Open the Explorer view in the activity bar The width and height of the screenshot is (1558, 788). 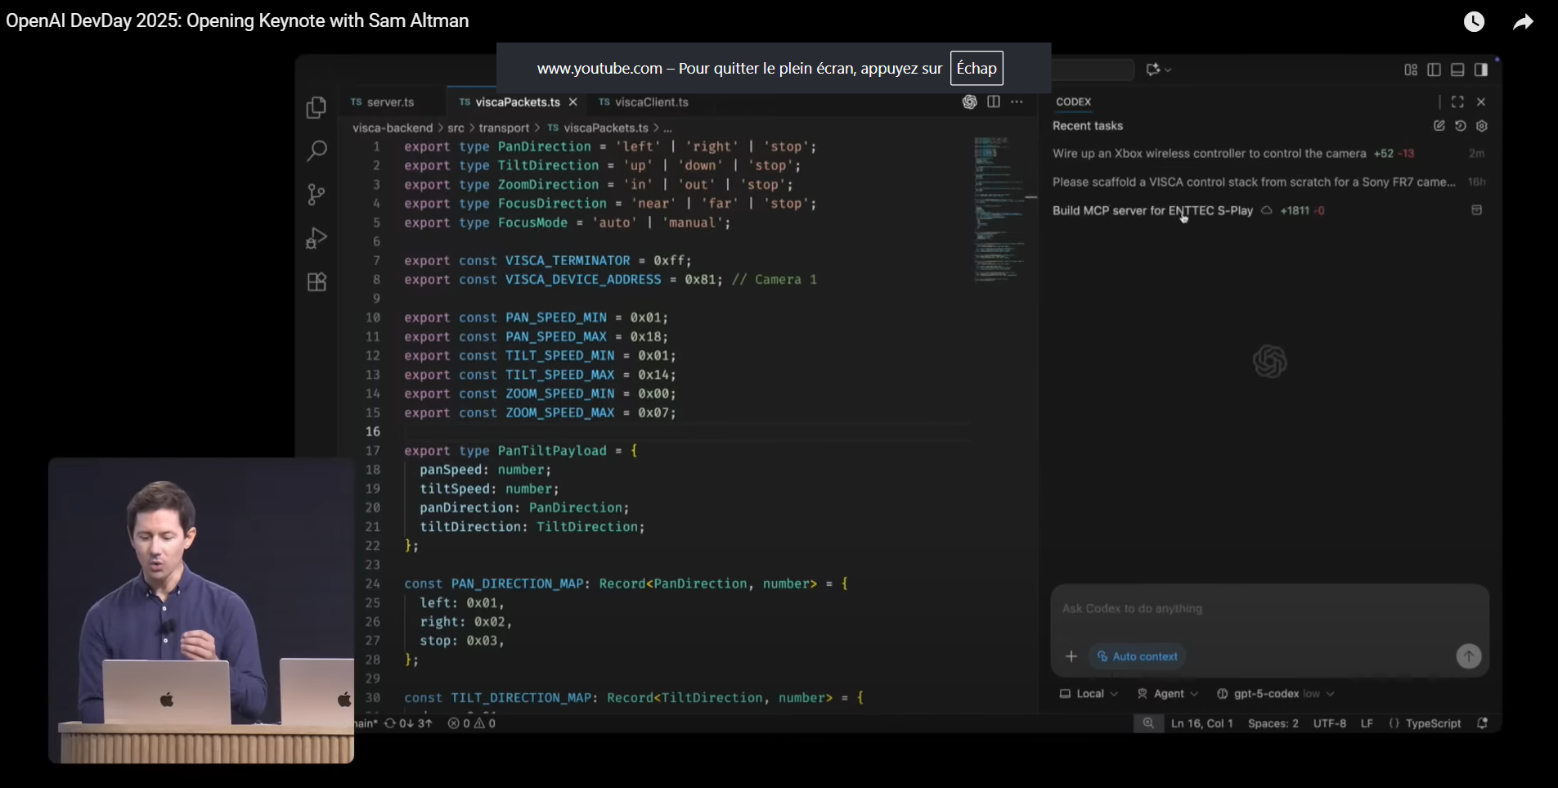pos(317,108)
